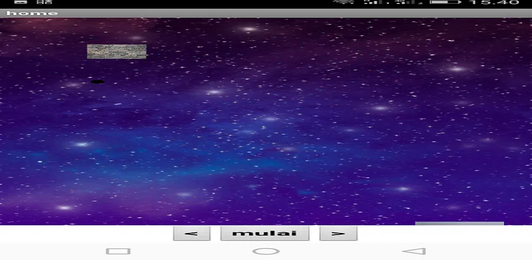Tap the left arrow "<" button
Screen dimensions: 532x260
192,233
